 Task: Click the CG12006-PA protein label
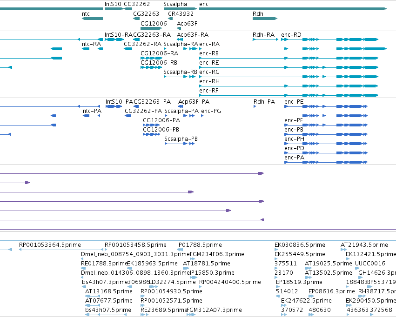[x=161, y=120]
